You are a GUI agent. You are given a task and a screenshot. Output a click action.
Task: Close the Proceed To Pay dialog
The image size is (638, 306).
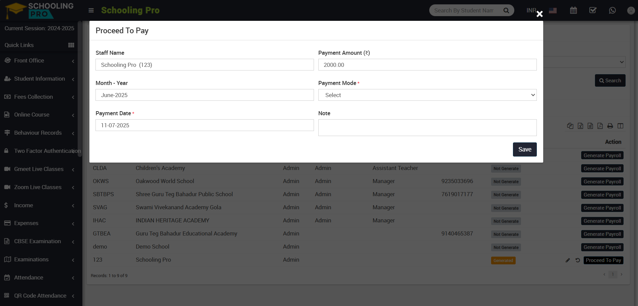tap(540, 14)
